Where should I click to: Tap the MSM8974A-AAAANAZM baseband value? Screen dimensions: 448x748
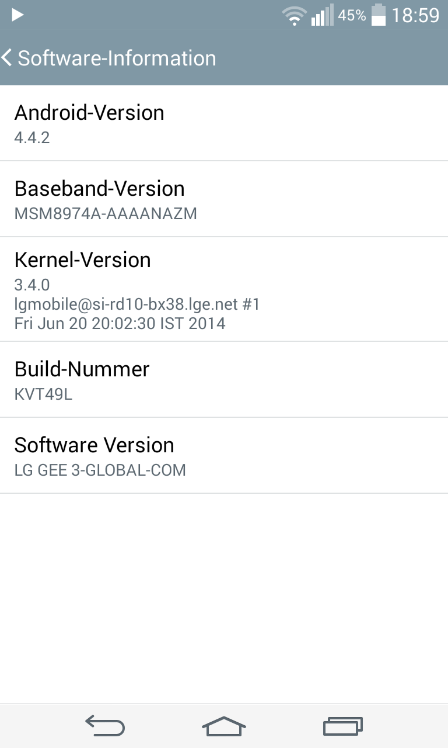[106, 213]
